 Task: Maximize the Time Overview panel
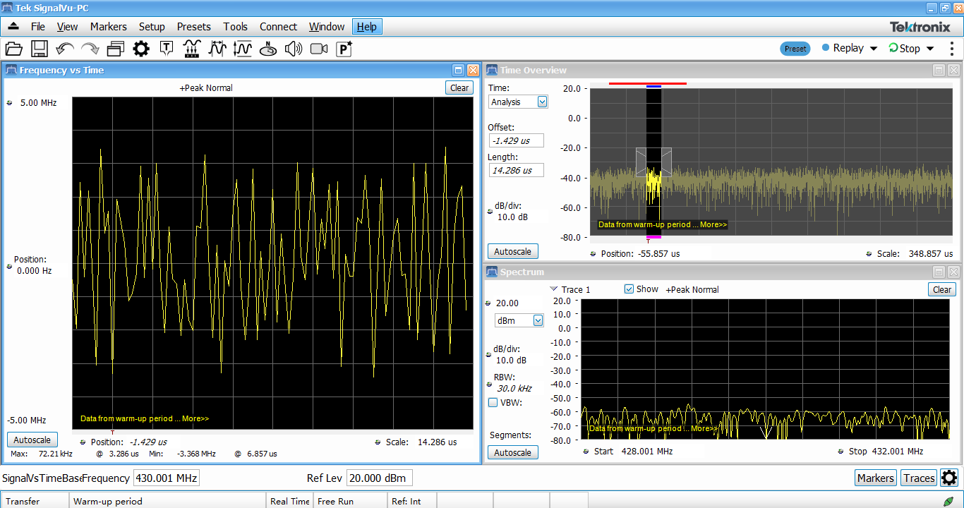pyautogui.click(x=939, y=70)
